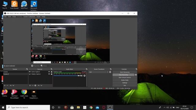Open the Opera Snapshot desktop file
This screenshot has height=110, width=196.
coord(34,94)
